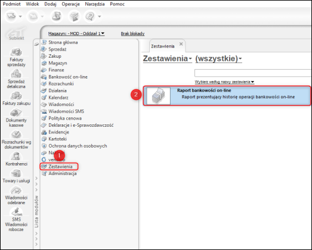Screen dimensions: 312x250
Task: Click the help question mark toolbar icon
Action: point(90,16)
